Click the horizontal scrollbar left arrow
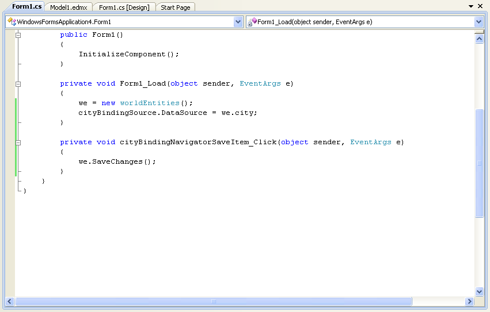 pyautogui.click(x=10, y=301)
